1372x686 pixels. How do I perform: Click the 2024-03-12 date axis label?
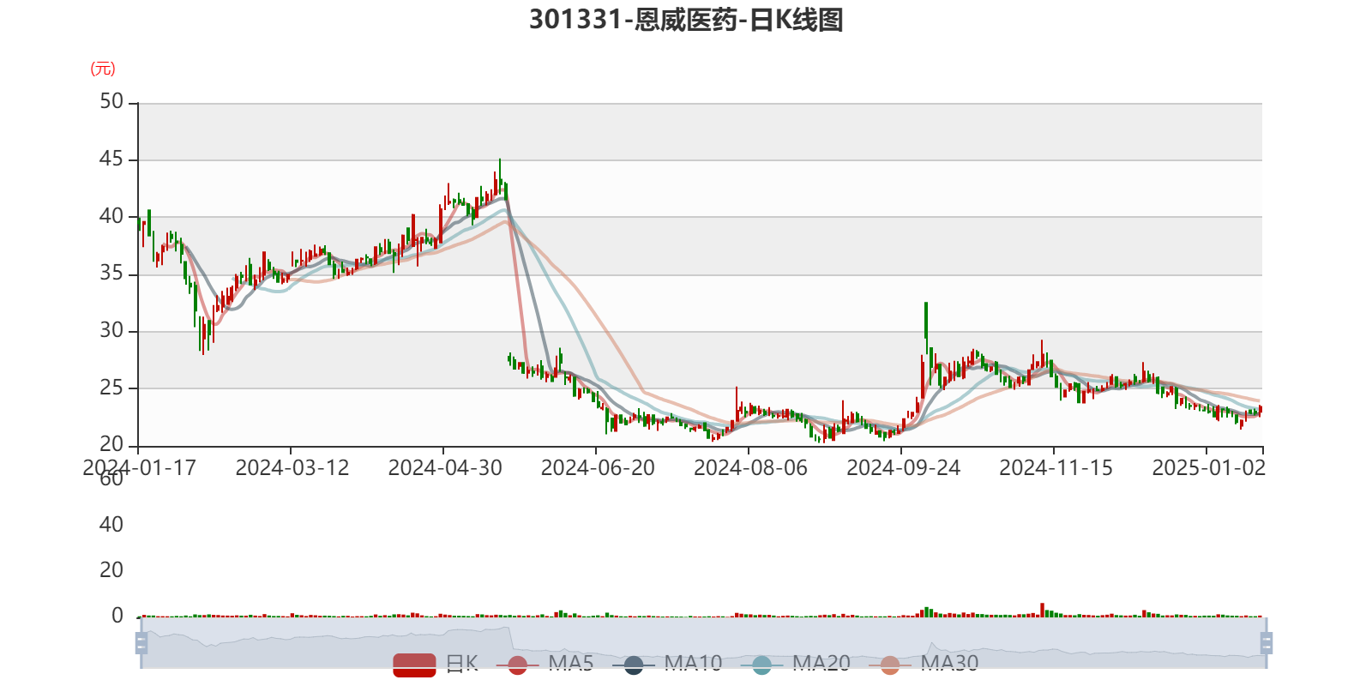[x=292, y=467]
